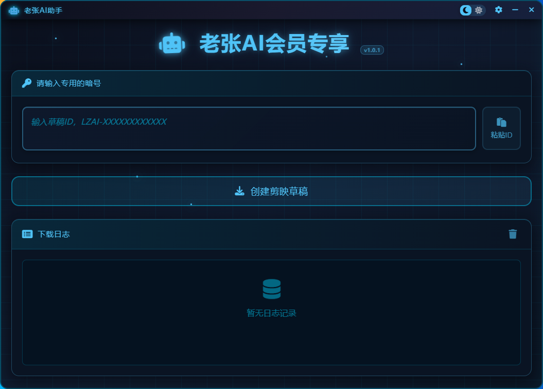Click the download arrow icon on create button
This screenshot has width=543, height=389.
click(240, 191)
